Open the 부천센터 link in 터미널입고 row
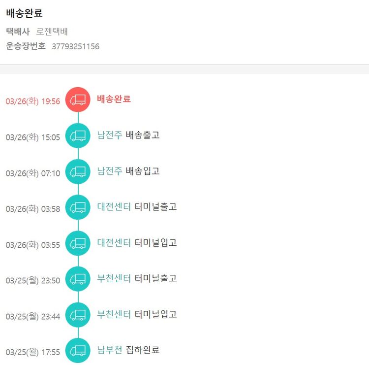369x365 pixels. [114, 314]
